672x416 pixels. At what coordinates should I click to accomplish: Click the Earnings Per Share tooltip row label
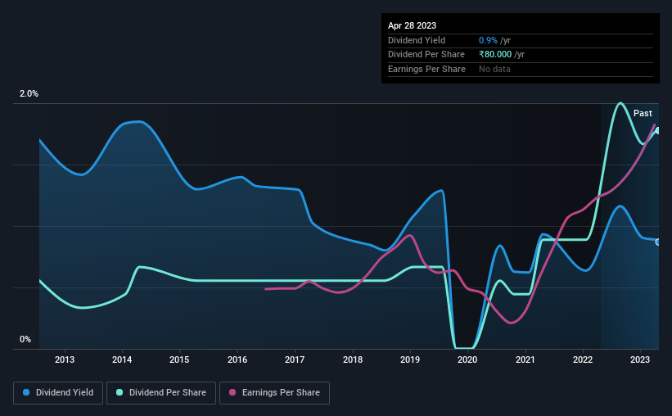(426, 69)
